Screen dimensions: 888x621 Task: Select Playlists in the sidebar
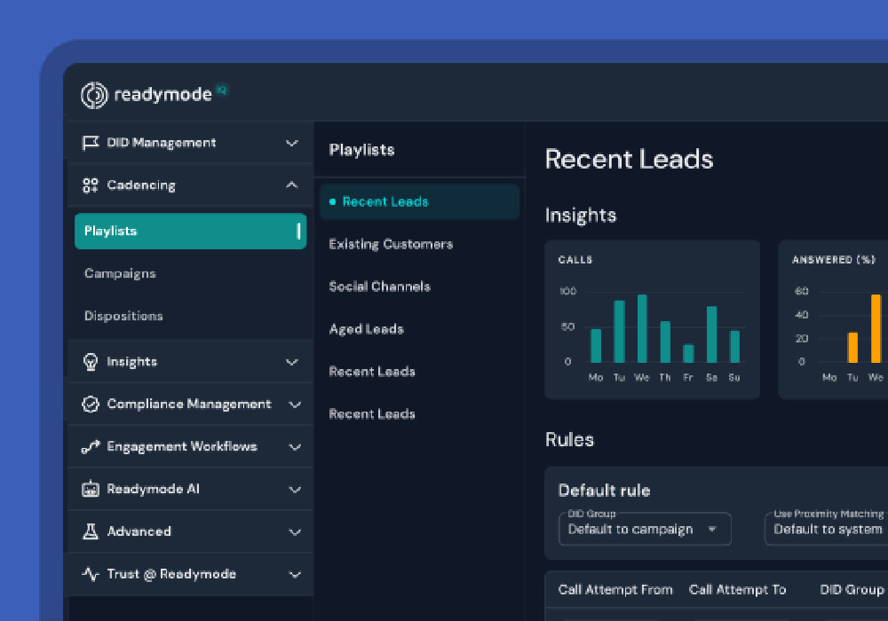click(x=190, y=232)
